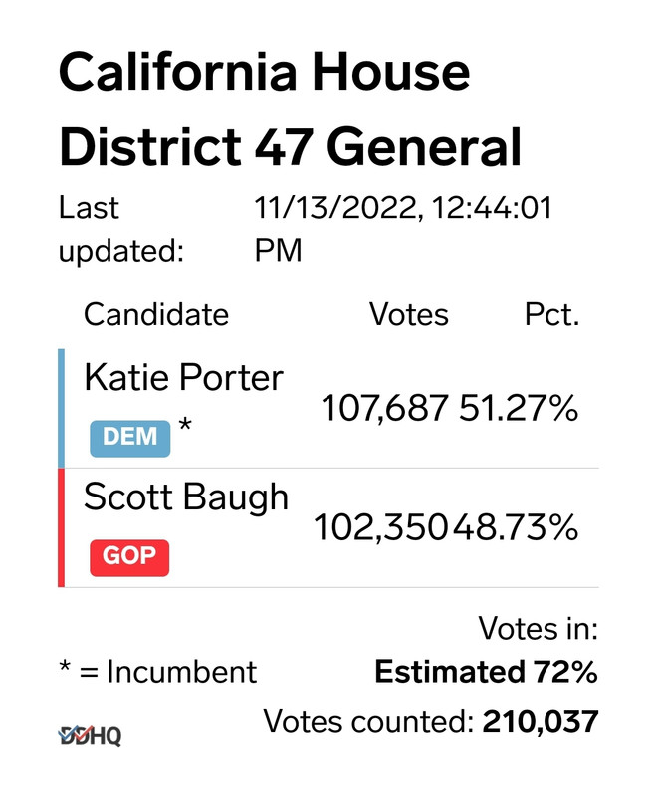Click the red GOP party badge
This screenshot has height=796, width=655.
coord(129,556)
